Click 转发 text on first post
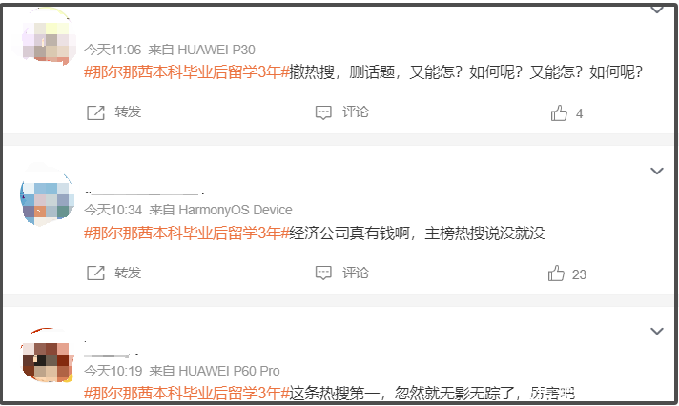Image resolution: width=679 pixels, height=406 pixels. pyautogui.click(x=128, y=112)
